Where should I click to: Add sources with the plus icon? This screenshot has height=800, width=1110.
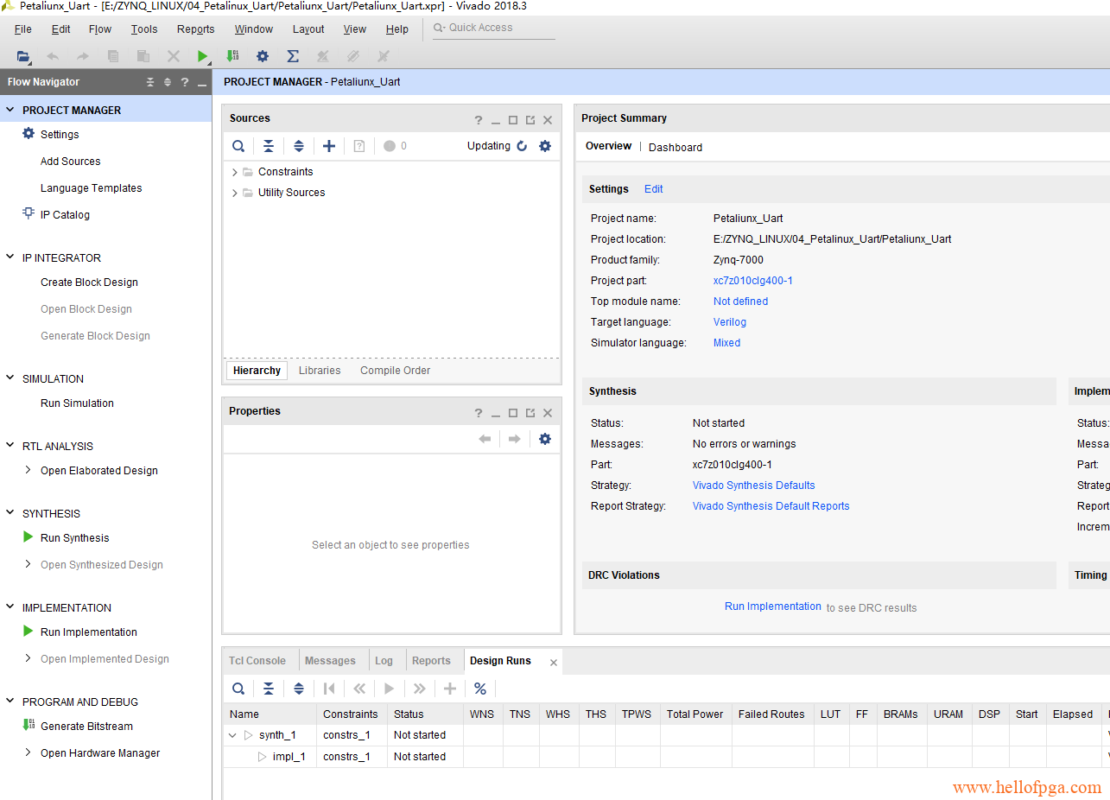[328, 146]
